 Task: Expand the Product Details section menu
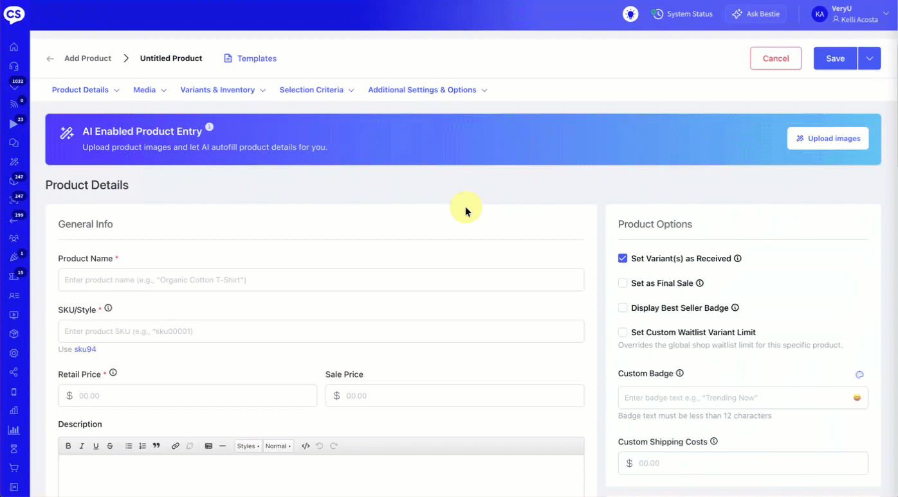coord(86,90)
